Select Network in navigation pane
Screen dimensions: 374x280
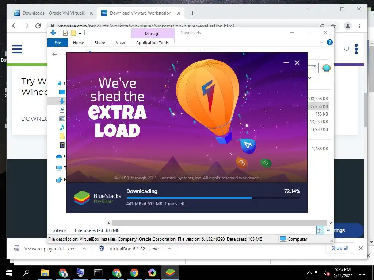(59, 180)
